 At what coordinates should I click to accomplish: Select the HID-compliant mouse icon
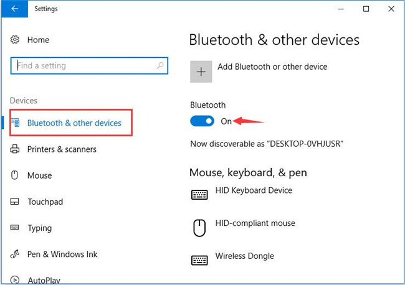click(x=199, y=228)
